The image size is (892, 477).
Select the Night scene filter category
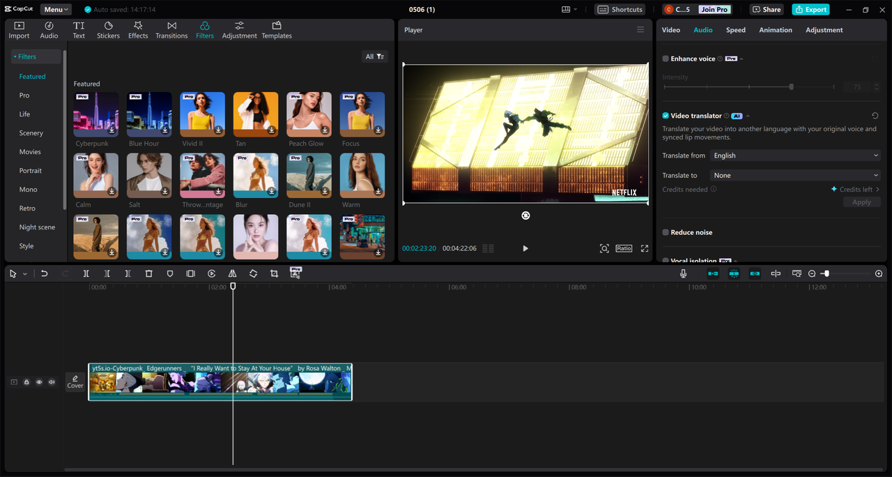pyautogui.click(x=37, y=227)
